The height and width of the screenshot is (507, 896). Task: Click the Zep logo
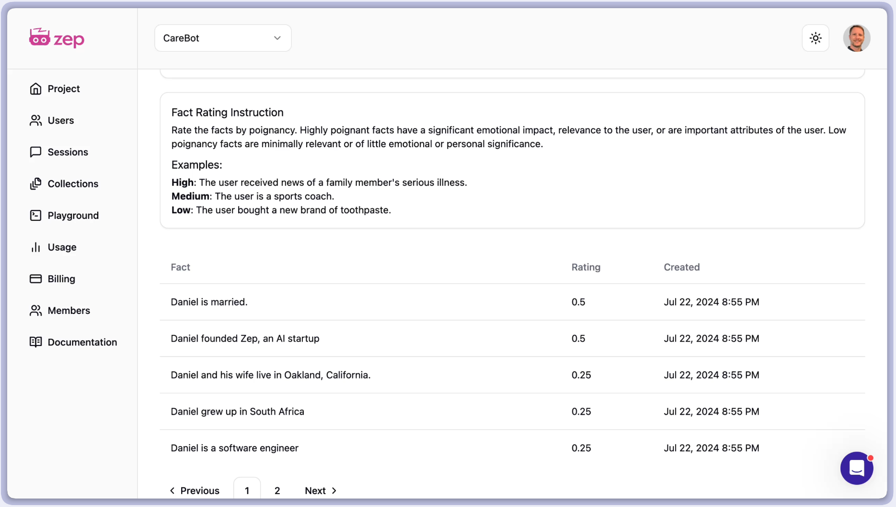[57, 38]
